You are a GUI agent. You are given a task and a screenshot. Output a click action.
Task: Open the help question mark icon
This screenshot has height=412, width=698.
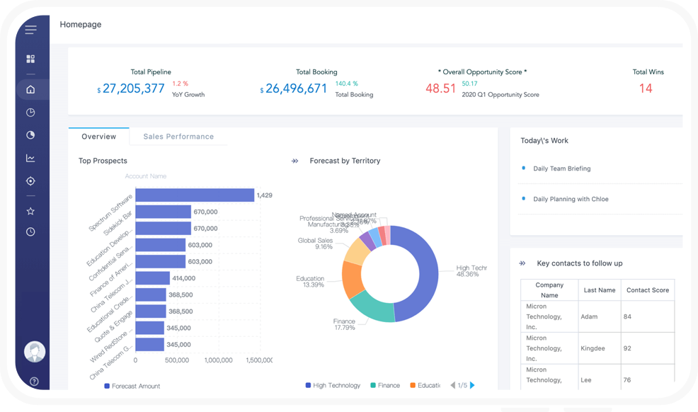coord(34,382)
